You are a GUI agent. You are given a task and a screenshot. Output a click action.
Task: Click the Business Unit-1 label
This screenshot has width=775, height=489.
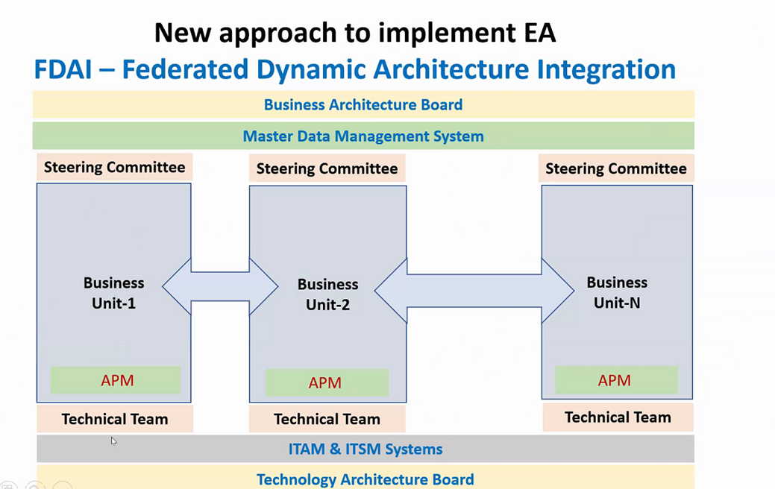pos(113,293)
